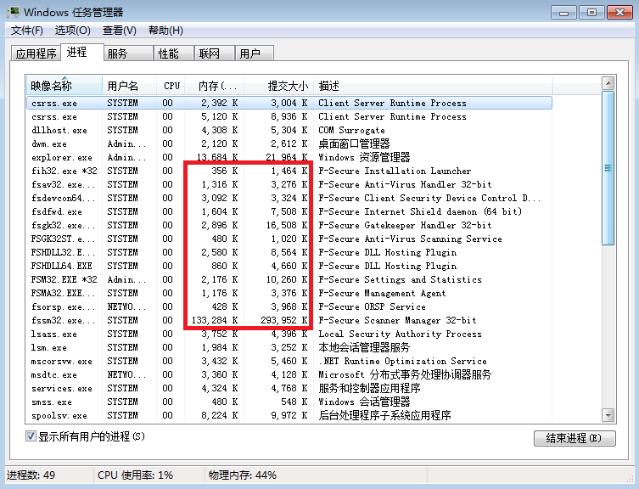Click the Task Manager title bar icon
This screenshot has height=489, width=639.
click(x=13, y=12)
